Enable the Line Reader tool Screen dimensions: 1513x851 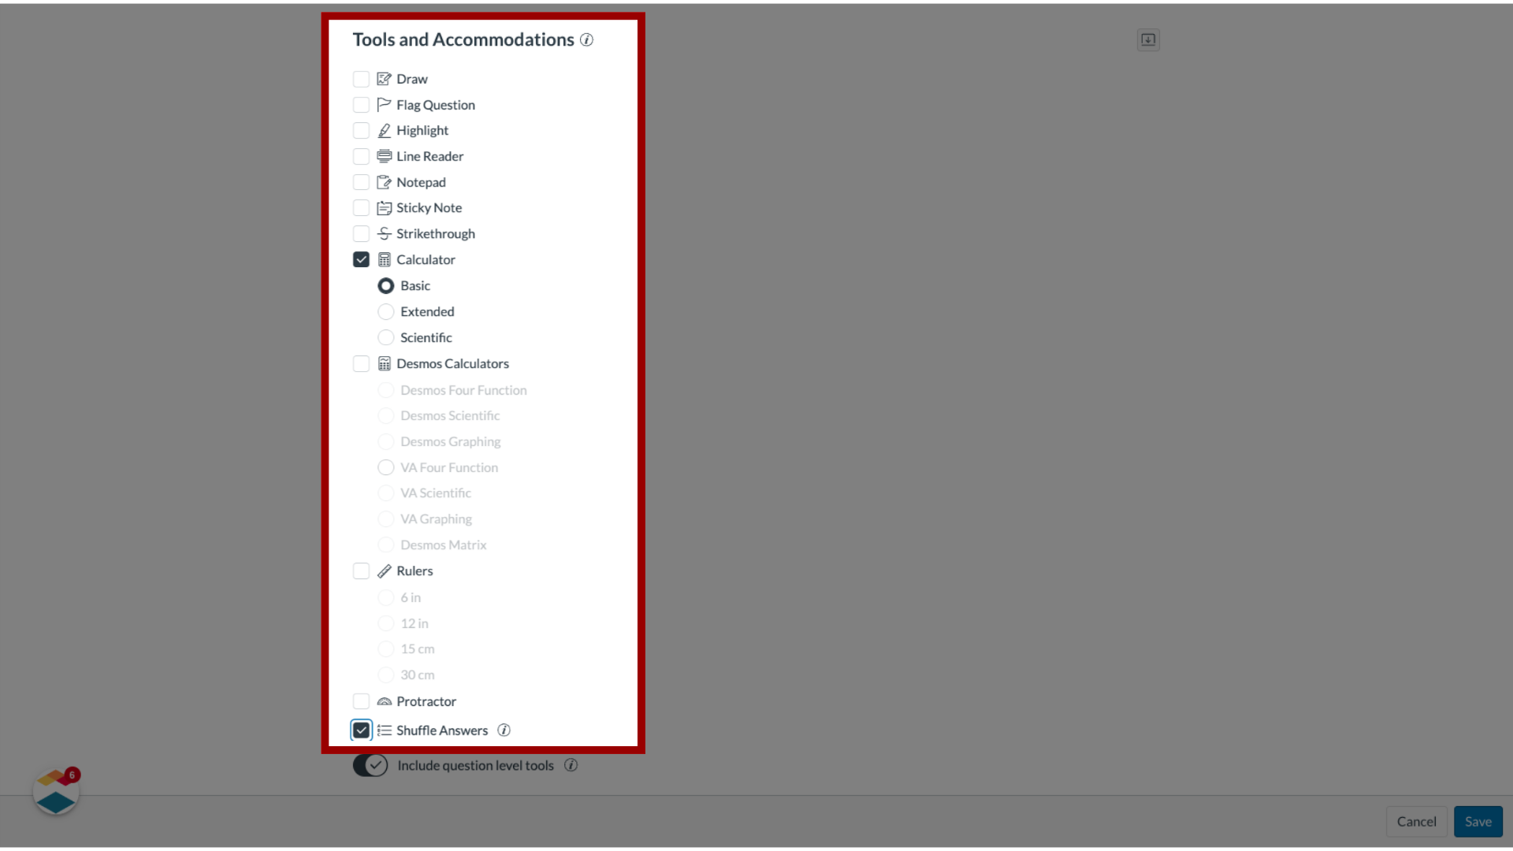361,156
